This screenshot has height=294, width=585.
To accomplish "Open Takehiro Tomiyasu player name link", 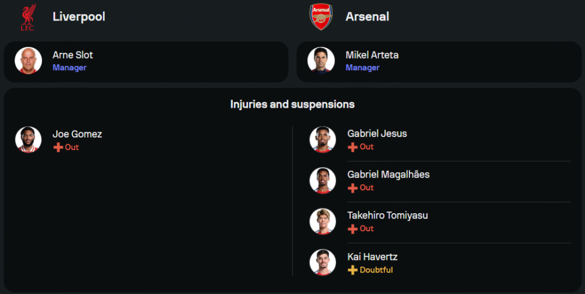I will coord(387,216).
